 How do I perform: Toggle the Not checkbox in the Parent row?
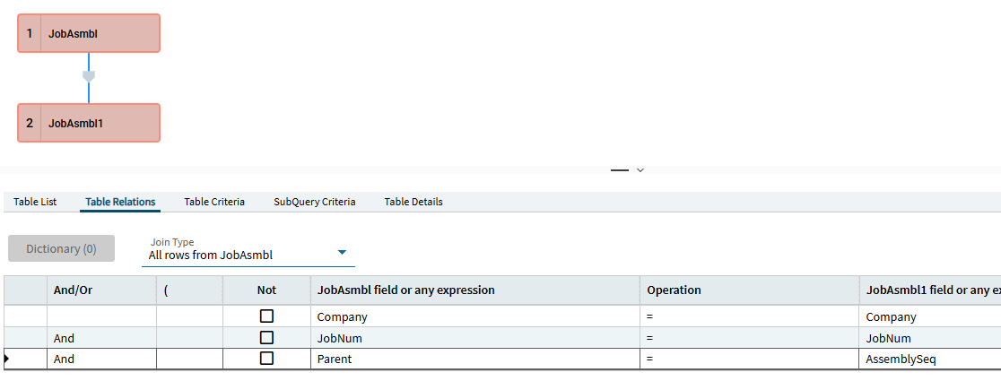click(266, 358)
